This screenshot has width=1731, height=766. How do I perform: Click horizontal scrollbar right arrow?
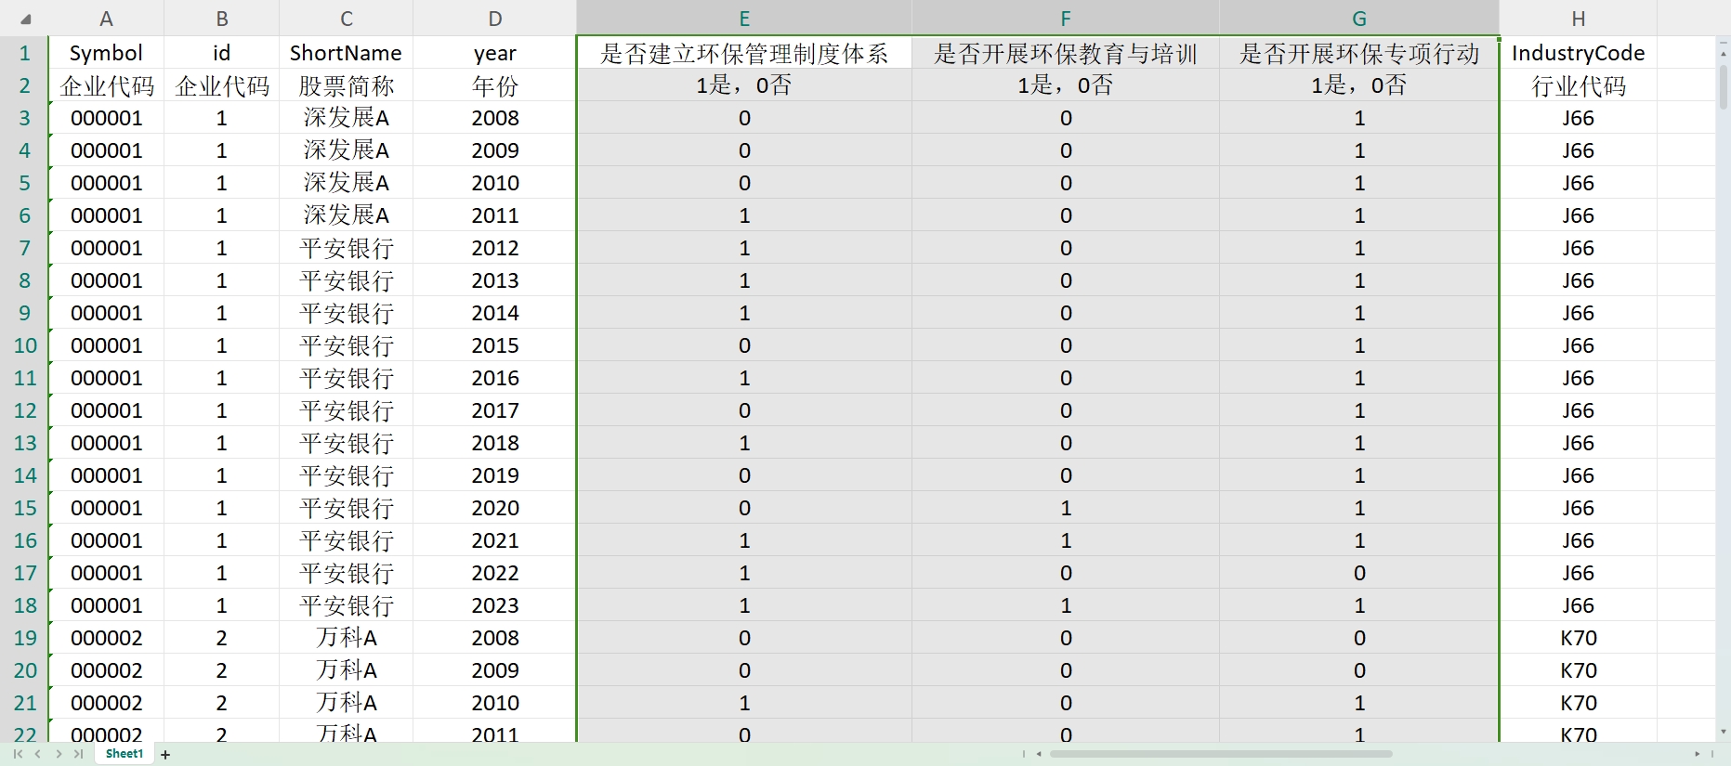coord(1698,754)
